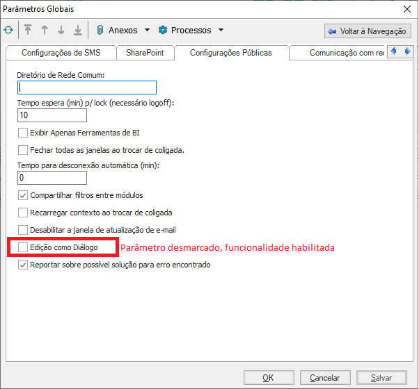Viewport: 419px width, 389px height.
Task: Go to next record down arrow
Action: (61, 30)
